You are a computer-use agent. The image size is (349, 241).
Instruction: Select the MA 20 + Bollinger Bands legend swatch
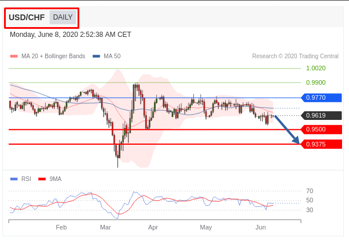tap(14, 57)
